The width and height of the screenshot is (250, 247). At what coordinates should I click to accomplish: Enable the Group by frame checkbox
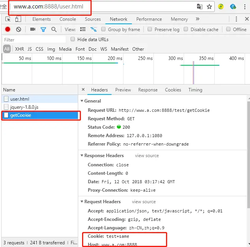coord(103,29)
